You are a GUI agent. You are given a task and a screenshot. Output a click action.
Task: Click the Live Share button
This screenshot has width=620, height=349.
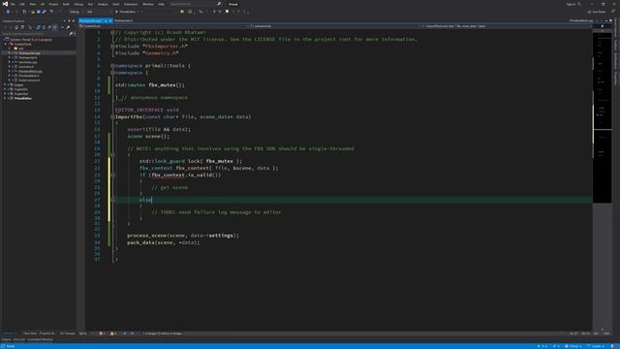[597, 12]
